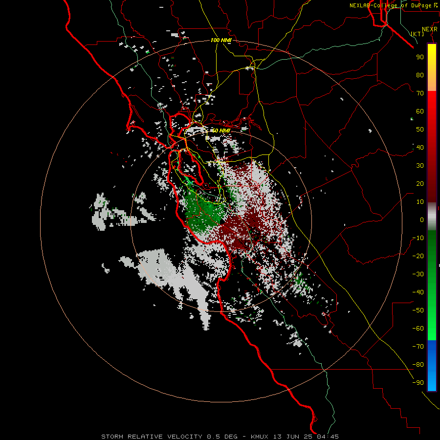Click the -60 value on velocity scale
The image size is (440, 440).
(x=418, y=329)
